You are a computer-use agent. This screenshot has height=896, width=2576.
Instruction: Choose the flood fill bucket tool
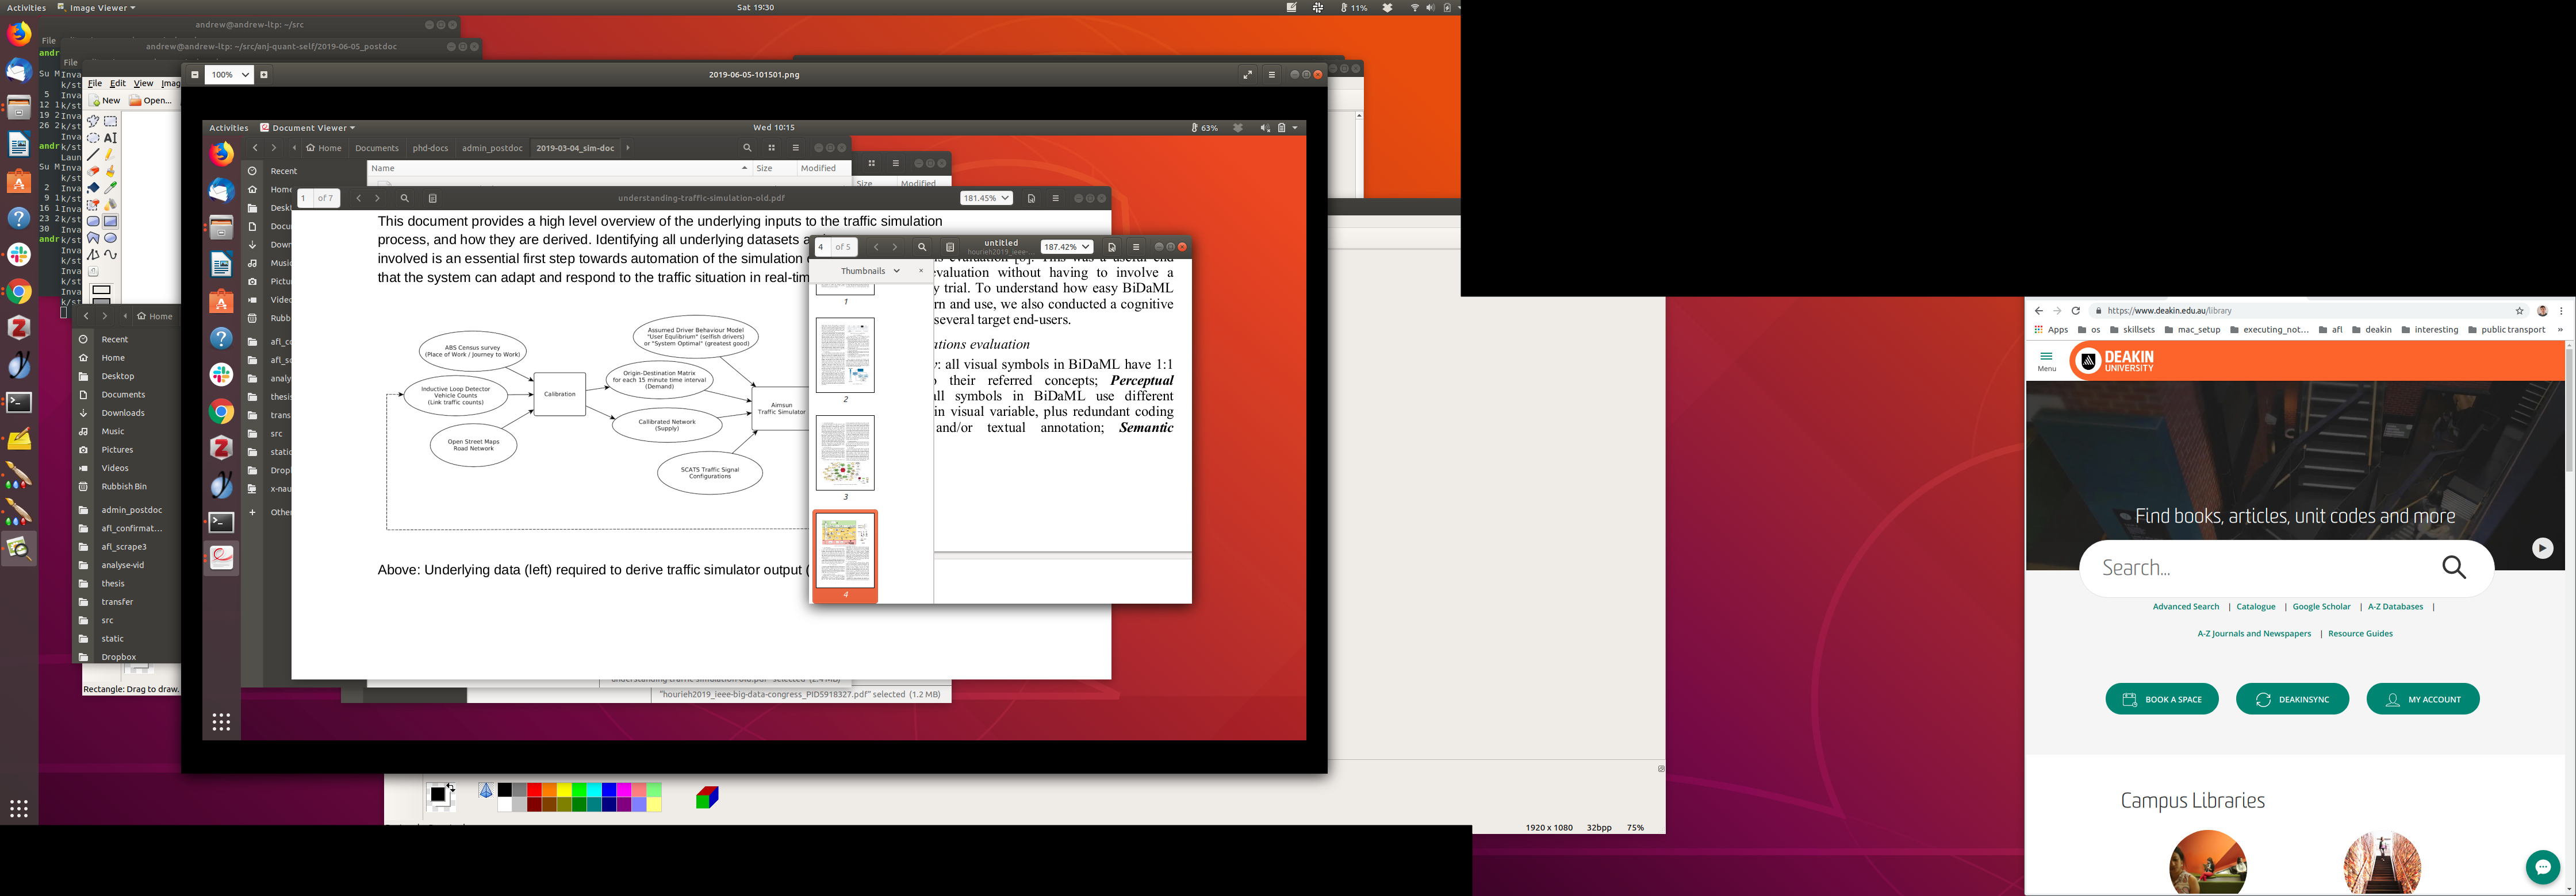tap(93, 188)
